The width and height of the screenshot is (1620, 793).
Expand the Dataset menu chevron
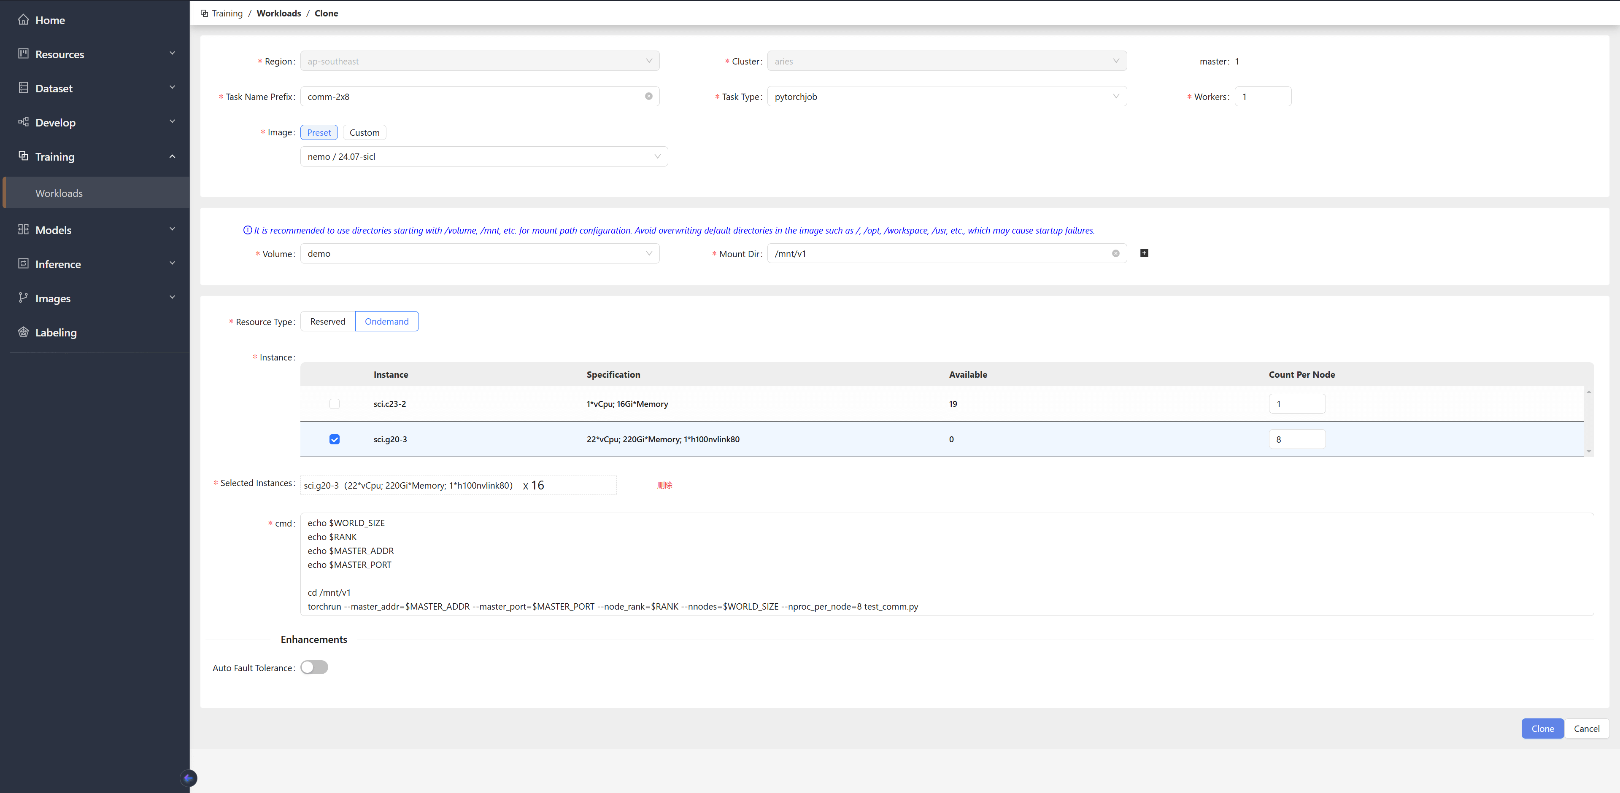click(x=172, y=87)
